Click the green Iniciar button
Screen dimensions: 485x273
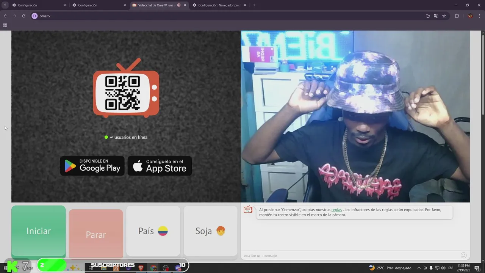(x=38, y=231)
